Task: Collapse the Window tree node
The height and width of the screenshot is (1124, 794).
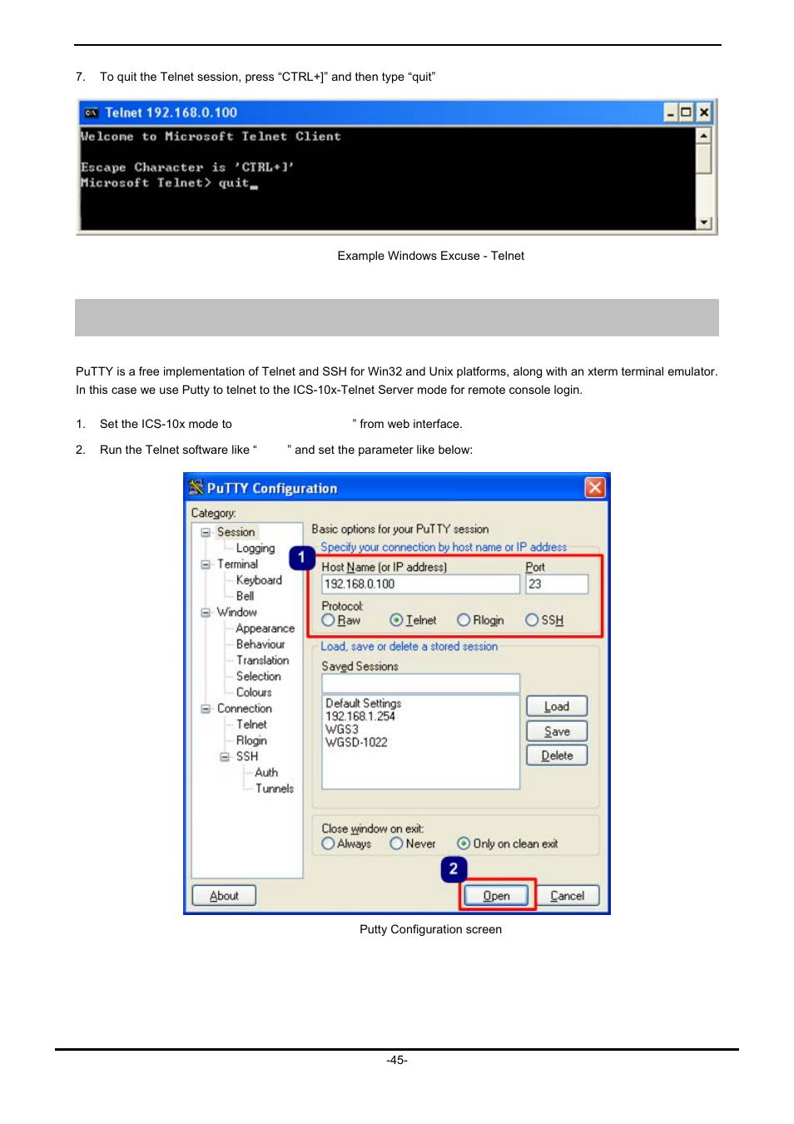Action: pyautogui.click(x=206, y=613)
